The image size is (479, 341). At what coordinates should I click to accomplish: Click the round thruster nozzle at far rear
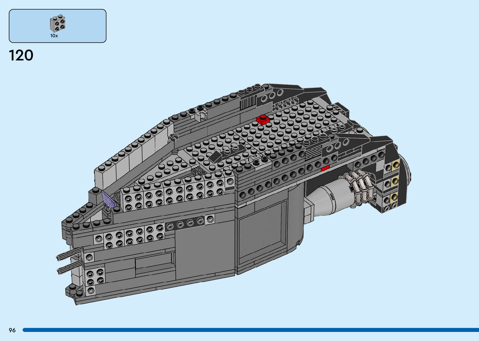407,175
